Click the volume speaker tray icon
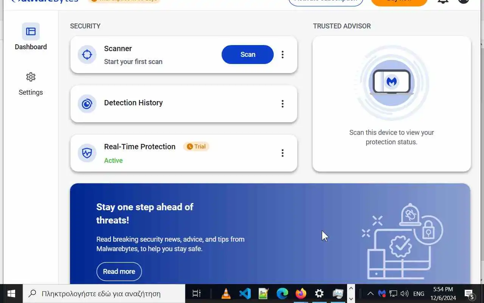This screenshot has height=303, width=484. 404,294
